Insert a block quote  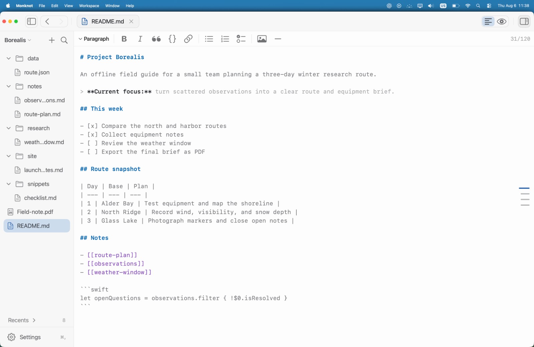(x=156, y=39)
